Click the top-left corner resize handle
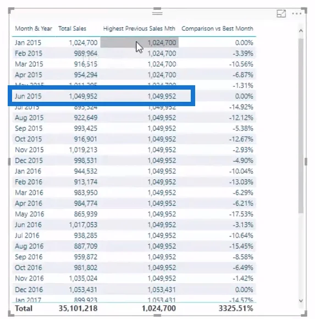Viewport: 315px width, 319px height. click(x=11, y=10)
